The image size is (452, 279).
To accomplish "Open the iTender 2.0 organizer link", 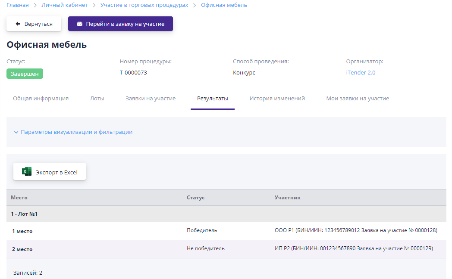I will coord(361,73).
